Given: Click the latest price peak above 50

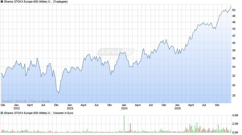Looking at the screenshot, I should 231,6.
